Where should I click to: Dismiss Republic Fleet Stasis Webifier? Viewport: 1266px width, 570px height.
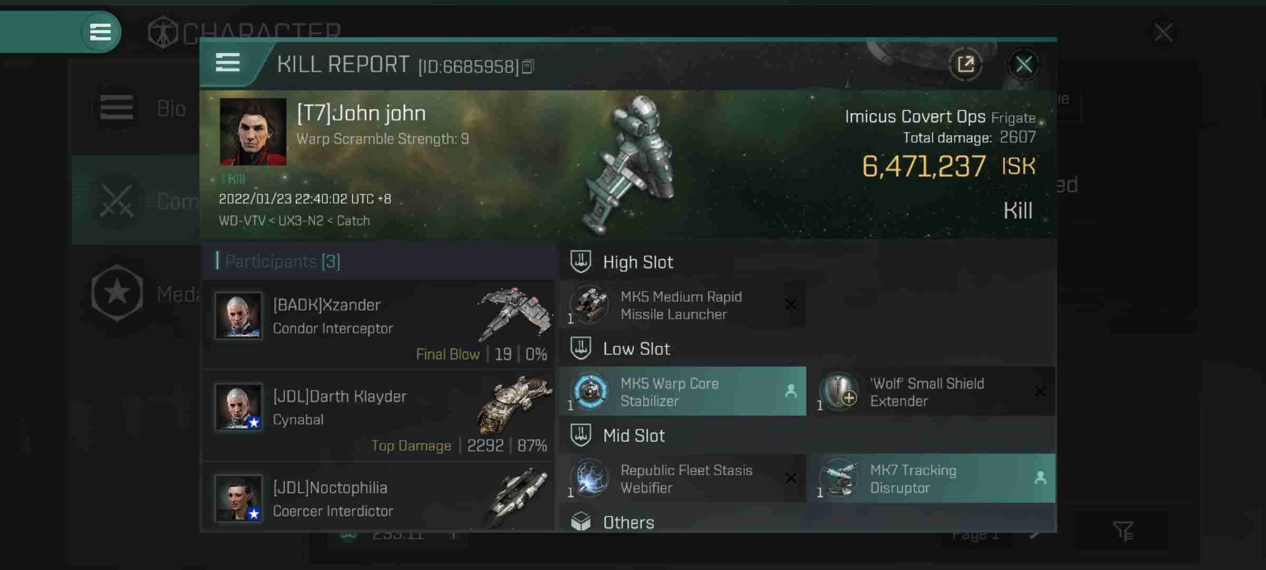pos(790,478)
